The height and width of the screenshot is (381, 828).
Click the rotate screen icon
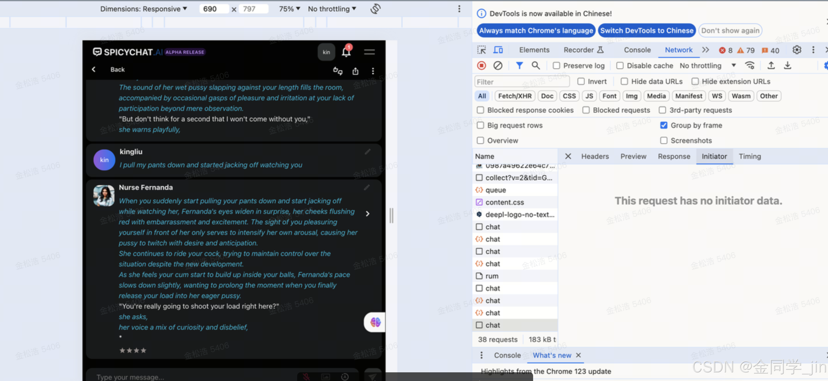pos(375,9)
